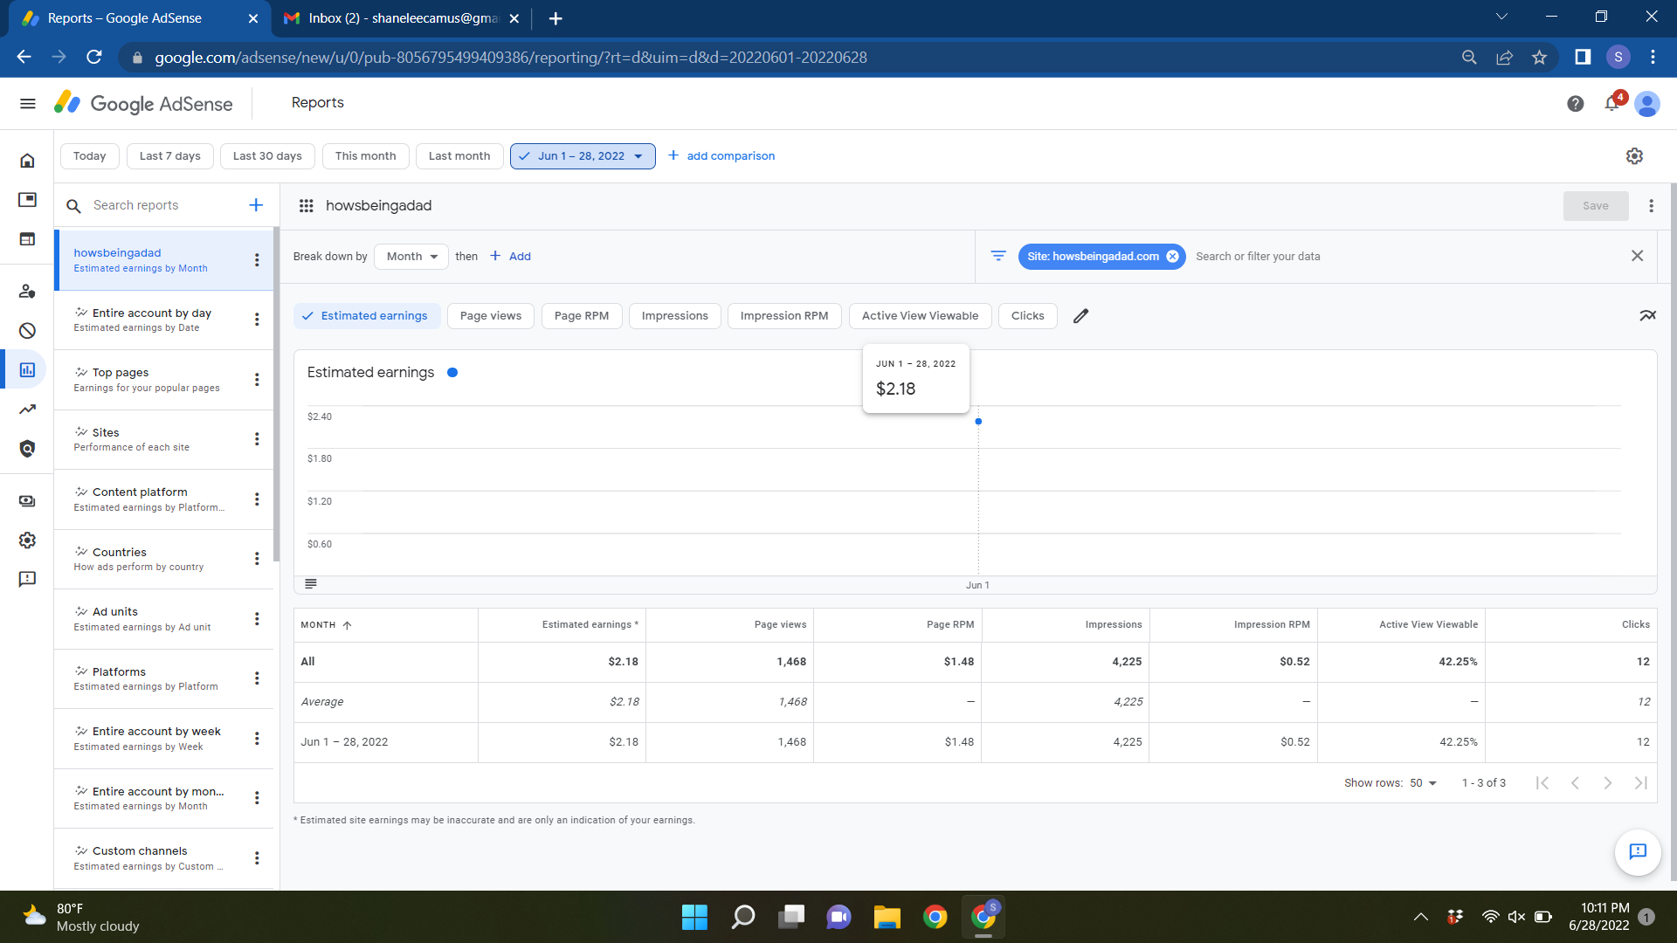
Task: Open Policy center shield icon
Action: 28,449
